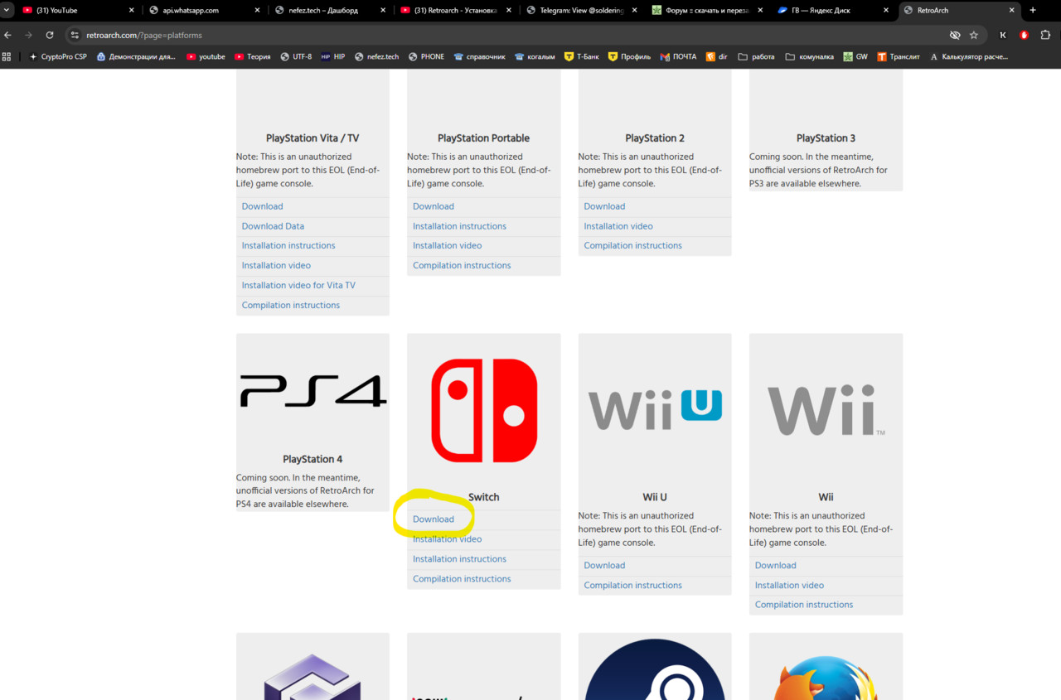Image resolution: width=1061 pixels, height=700 pixels.
Task: Open the когалым bookmark
Action: click(535, 56)
